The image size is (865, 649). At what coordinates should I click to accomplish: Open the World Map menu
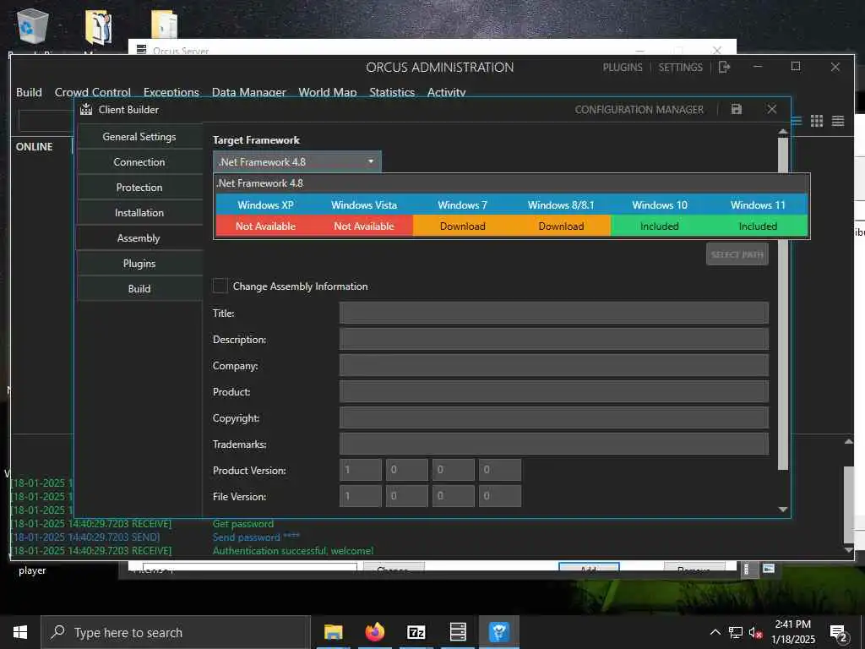pyautogui.click(x=328, y=92)
